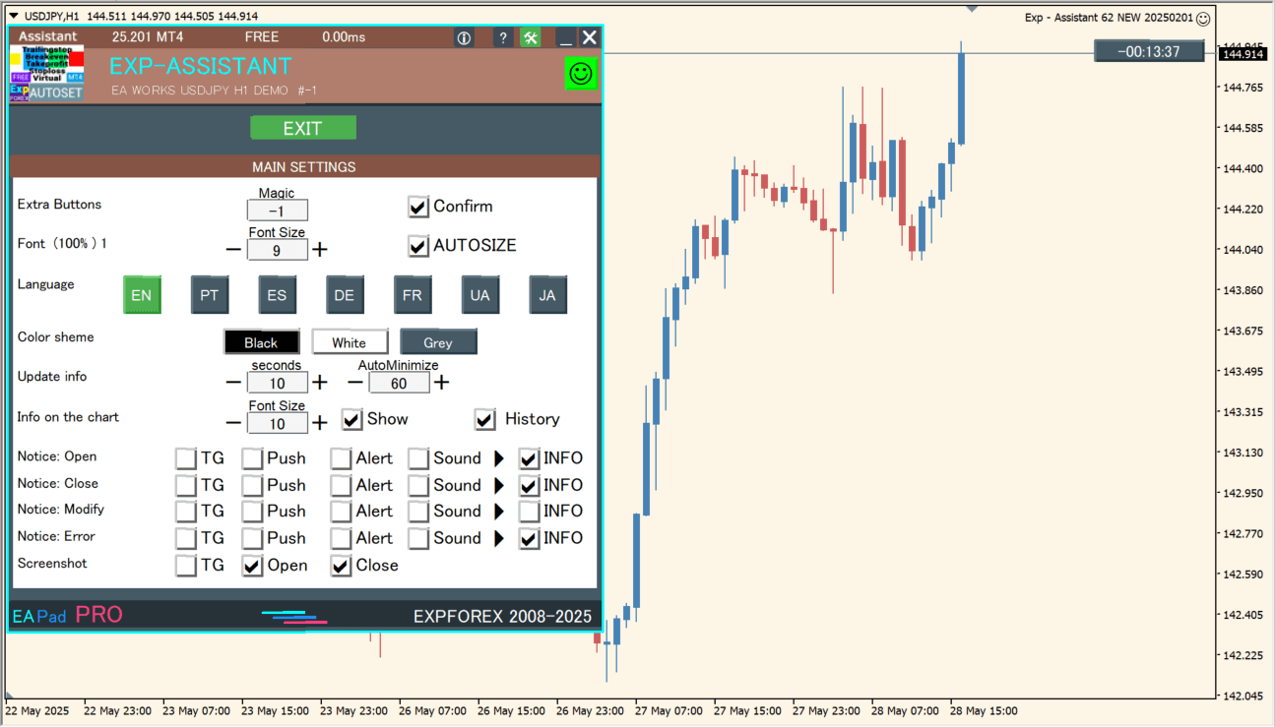Enable Sound for Notice: Error
The height and width of the screenshot is (727, 1275).
(419, 538)
